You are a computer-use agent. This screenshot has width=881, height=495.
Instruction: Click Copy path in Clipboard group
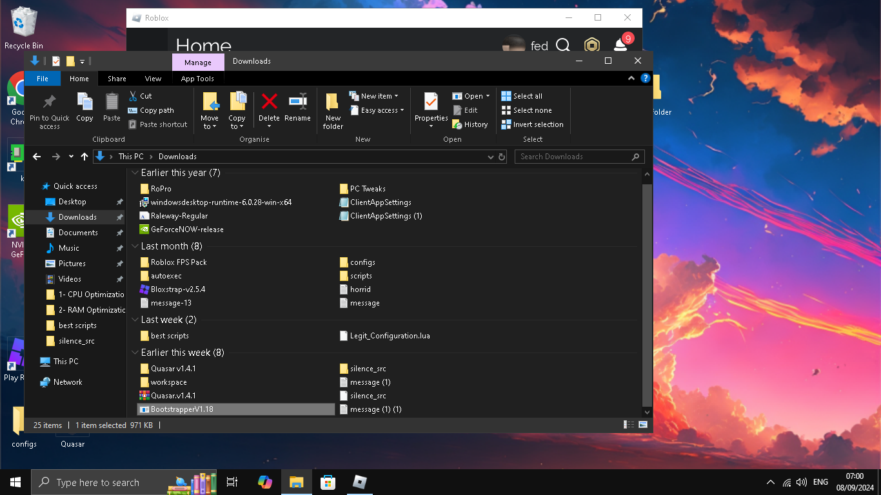[151, 110]
